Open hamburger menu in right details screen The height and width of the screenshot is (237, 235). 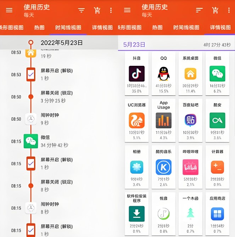(x=127, y=10)
